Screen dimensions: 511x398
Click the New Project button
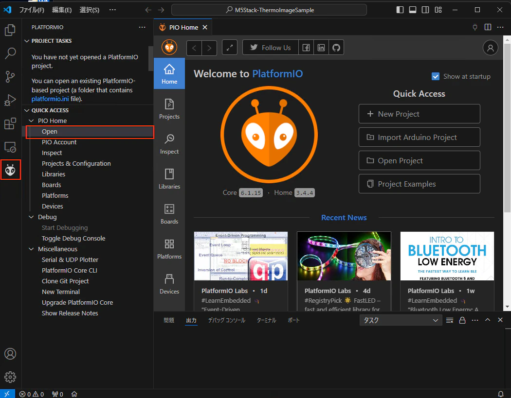click(419, 114)
